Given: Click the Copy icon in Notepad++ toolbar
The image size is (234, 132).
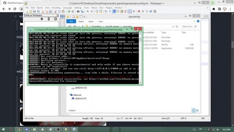Looking at the screenshot, I should [59, 11].
